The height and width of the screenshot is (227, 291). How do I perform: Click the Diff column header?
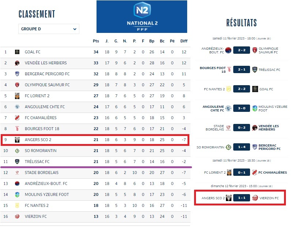pos(184,41)
